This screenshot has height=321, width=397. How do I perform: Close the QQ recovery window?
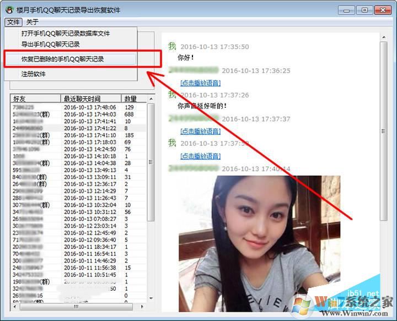click(x=383, y=10)
